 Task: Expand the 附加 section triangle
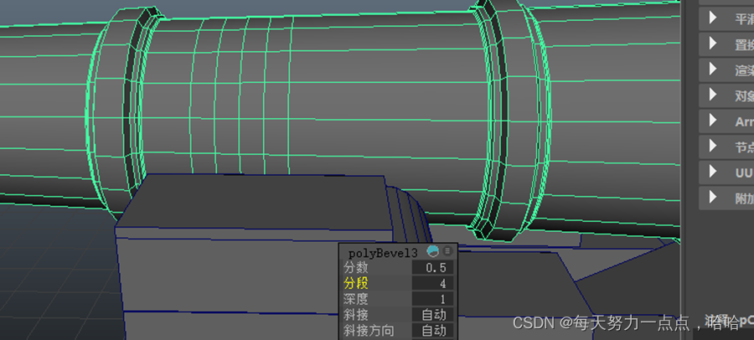tap(713, 197)
